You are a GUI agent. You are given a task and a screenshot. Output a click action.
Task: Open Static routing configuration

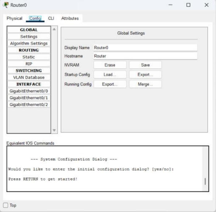click(29, 57)
